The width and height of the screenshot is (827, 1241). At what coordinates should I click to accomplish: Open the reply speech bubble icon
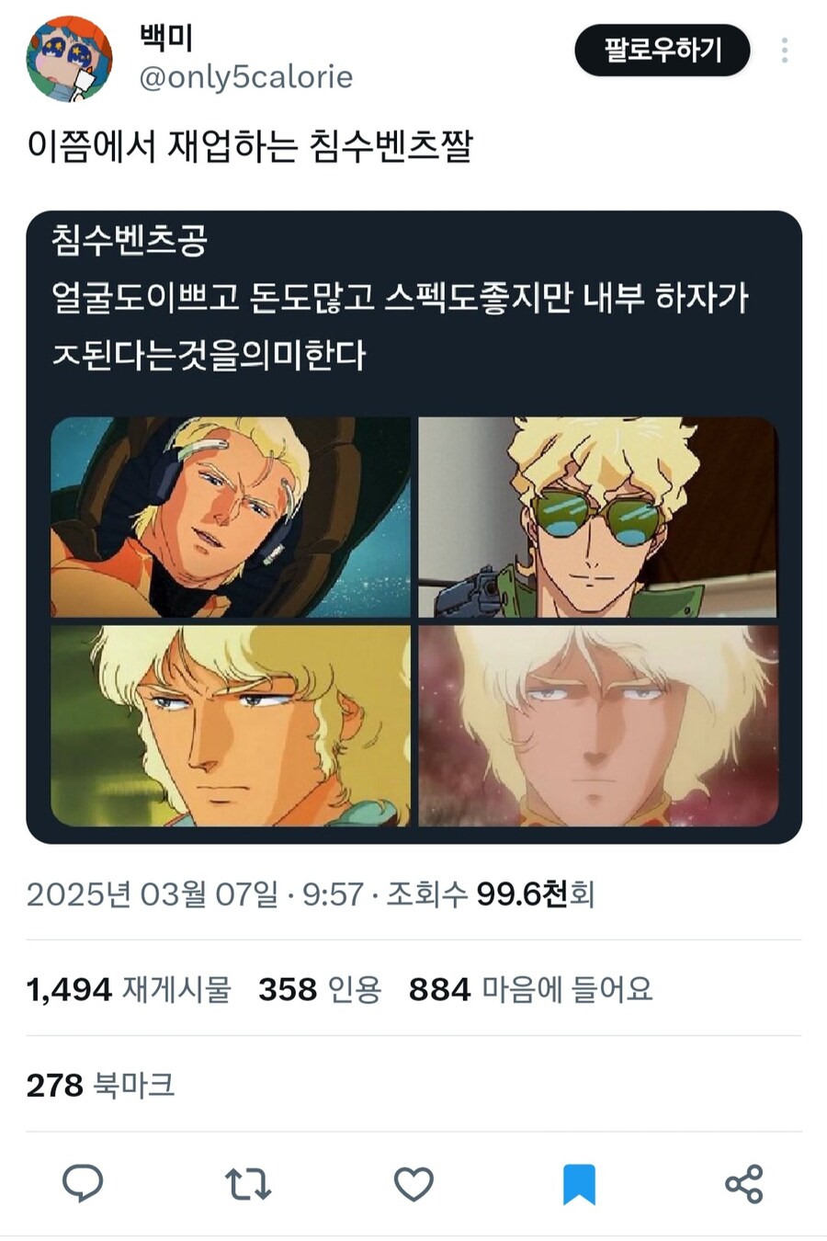point(83,1183)
